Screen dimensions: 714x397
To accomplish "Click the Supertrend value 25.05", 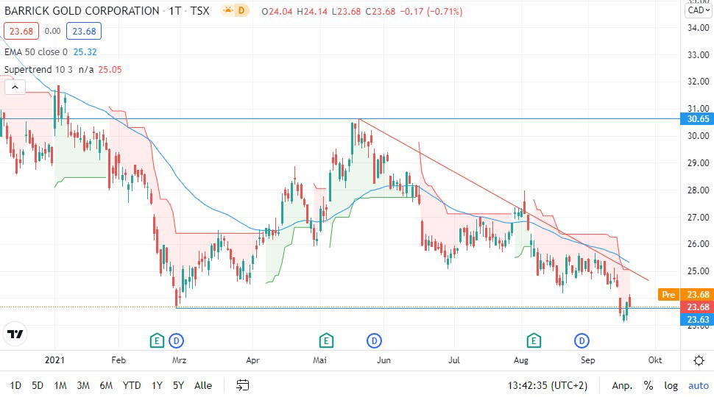I will coord(110,70).
